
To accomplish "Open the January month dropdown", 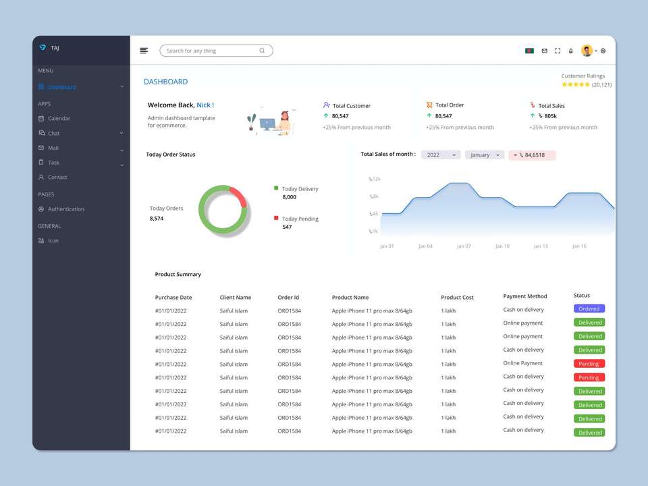I will click(485, 155).
